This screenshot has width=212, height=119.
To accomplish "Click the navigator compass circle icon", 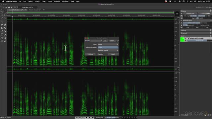I will (177, 14).
